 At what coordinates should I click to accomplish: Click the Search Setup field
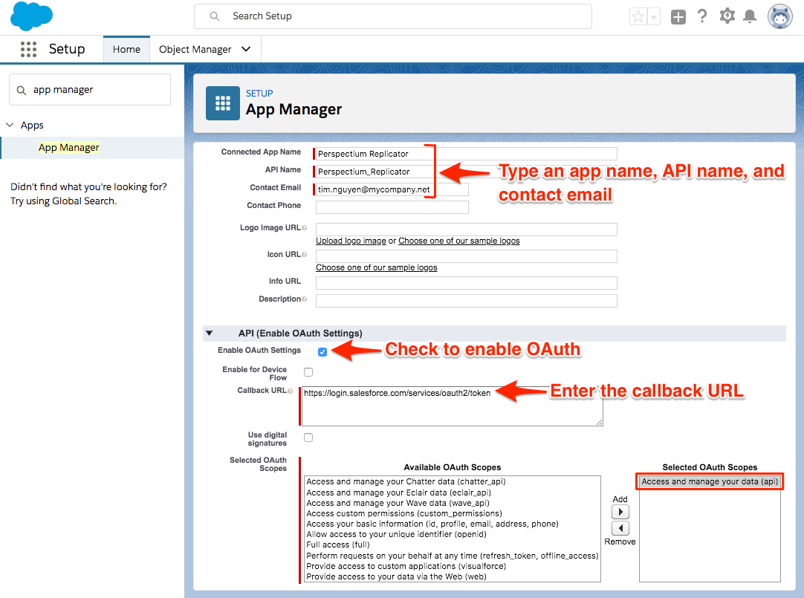pyautogui.click(x=393, y=16)
